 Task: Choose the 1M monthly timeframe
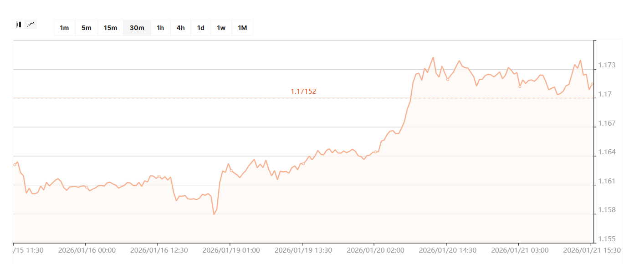coord(242,28)
